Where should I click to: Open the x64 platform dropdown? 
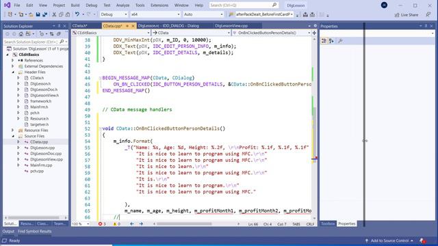click(155, 14)
